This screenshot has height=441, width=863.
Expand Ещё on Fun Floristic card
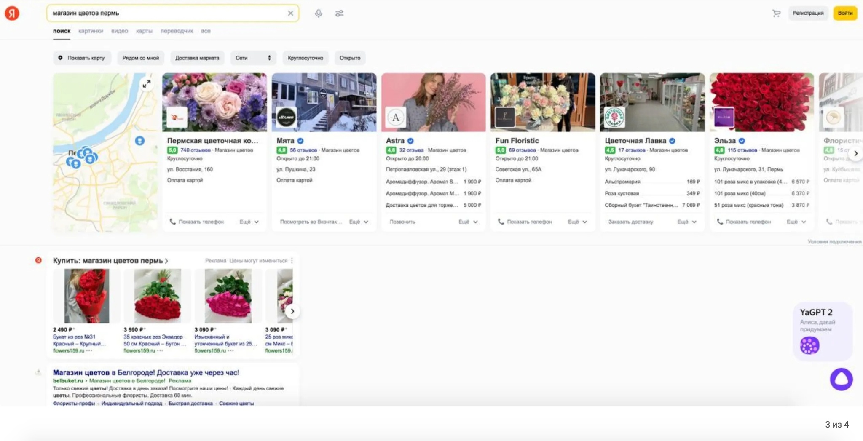coord(577,222)
